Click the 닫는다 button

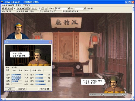click(x=10, y=89)
